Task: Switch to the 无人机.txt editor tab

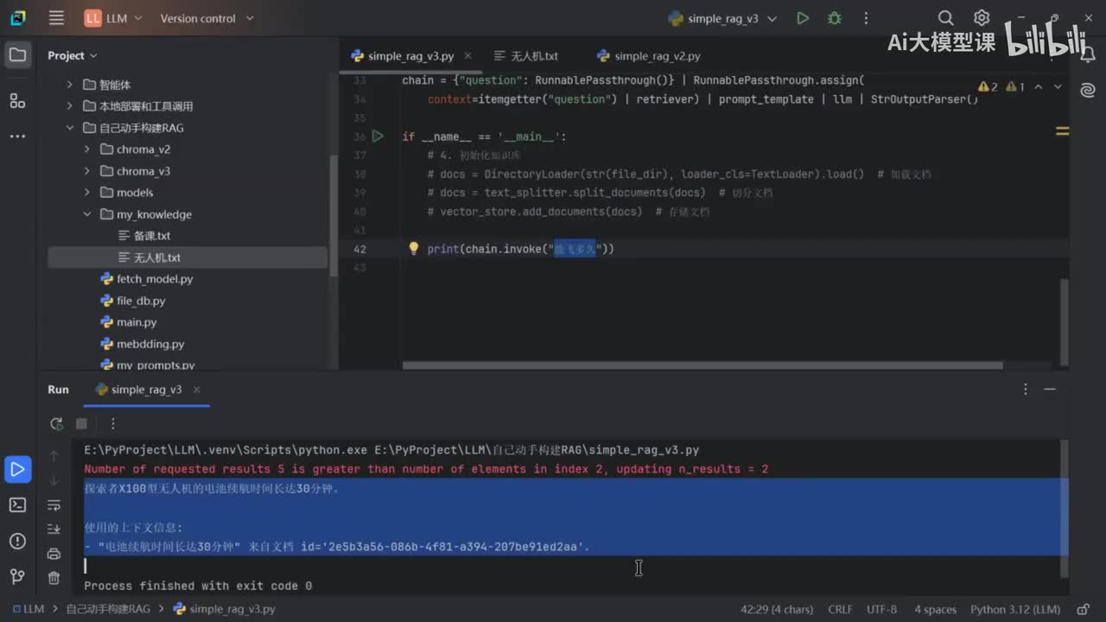Action: point(526,56)
